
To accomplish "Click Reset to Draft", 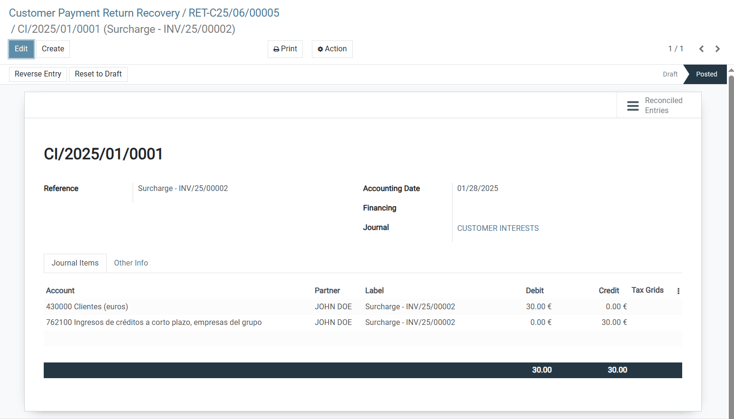I will tap(98, 74).
